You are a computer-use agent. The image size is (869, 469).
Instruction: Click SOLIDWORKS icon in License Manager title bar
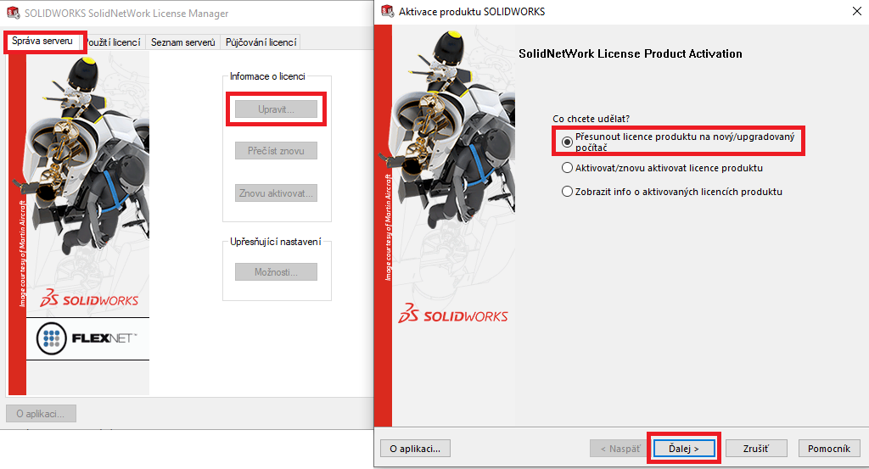(x=14, y=13)
